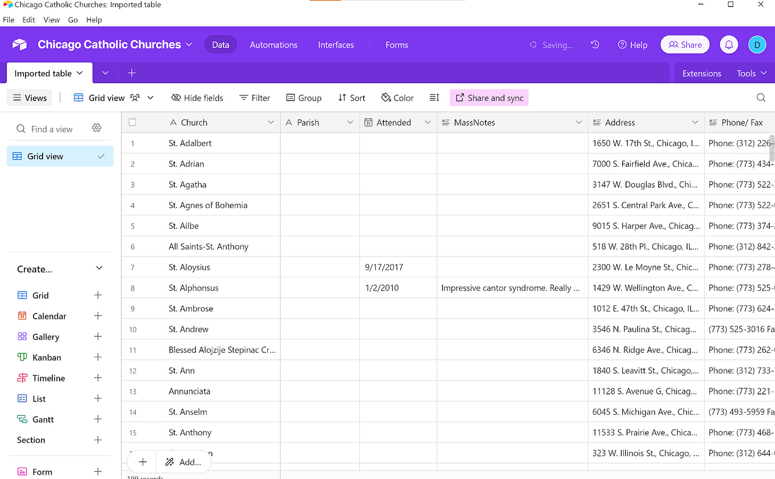The width and height of the screenshot is (775, 479).
Task: Select the 9/17/2017 attended date cell
Action: [398, 267]
